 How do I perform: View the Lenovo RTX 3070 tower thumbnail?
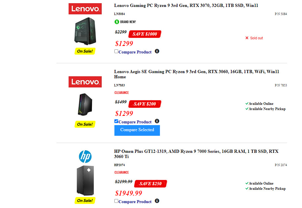point(85,30)
